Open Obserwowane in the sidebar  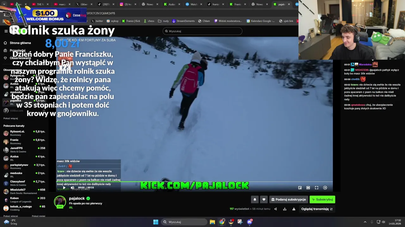pyautogui.click(x=20, y=58)
